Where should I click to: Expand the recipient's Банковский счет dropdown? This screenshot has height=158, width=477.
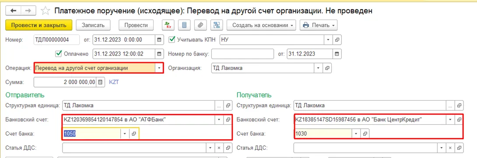(x=450, y=119)
